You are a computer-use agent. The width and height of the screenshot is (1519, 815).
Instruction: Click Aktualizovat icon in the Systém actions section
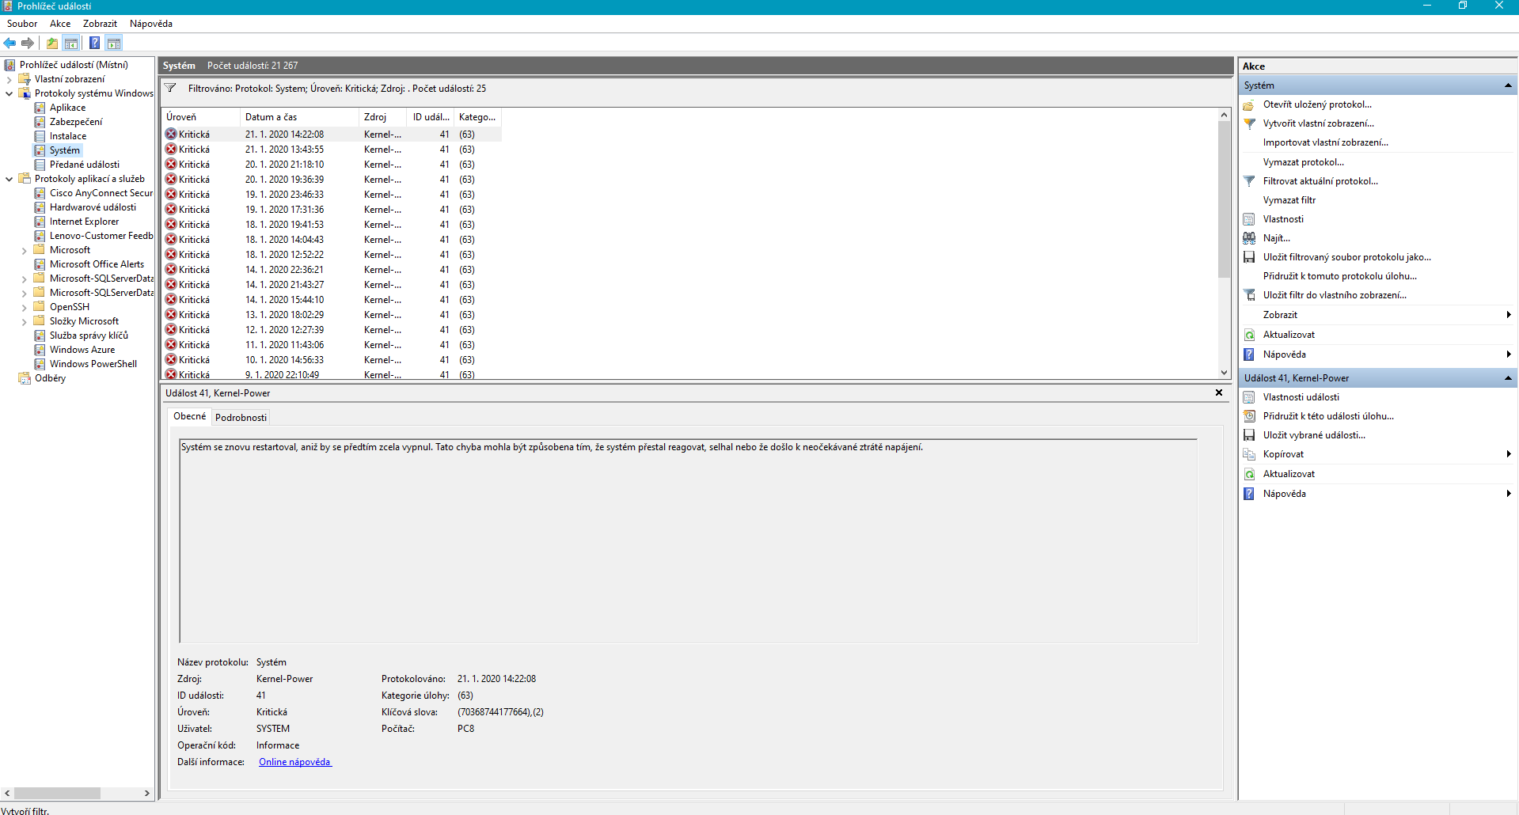tap(1249, 335)
